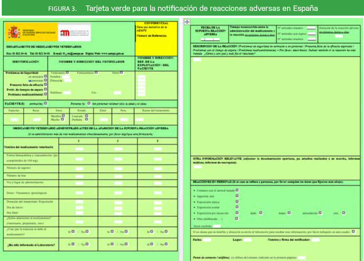This screenshot has width=364, height=261.
Task: Mark the Hembra sex checkbox
Action: click(x=63, y=116)
